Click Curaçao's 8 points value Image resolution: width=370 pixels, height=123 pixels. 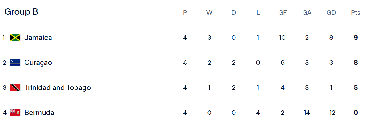pyautogui.click(x=356, y=63)
